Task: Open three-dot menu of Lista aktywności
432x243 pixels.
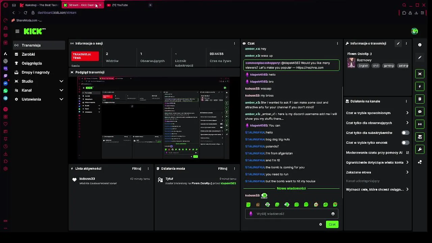Action: pos(148,168)
